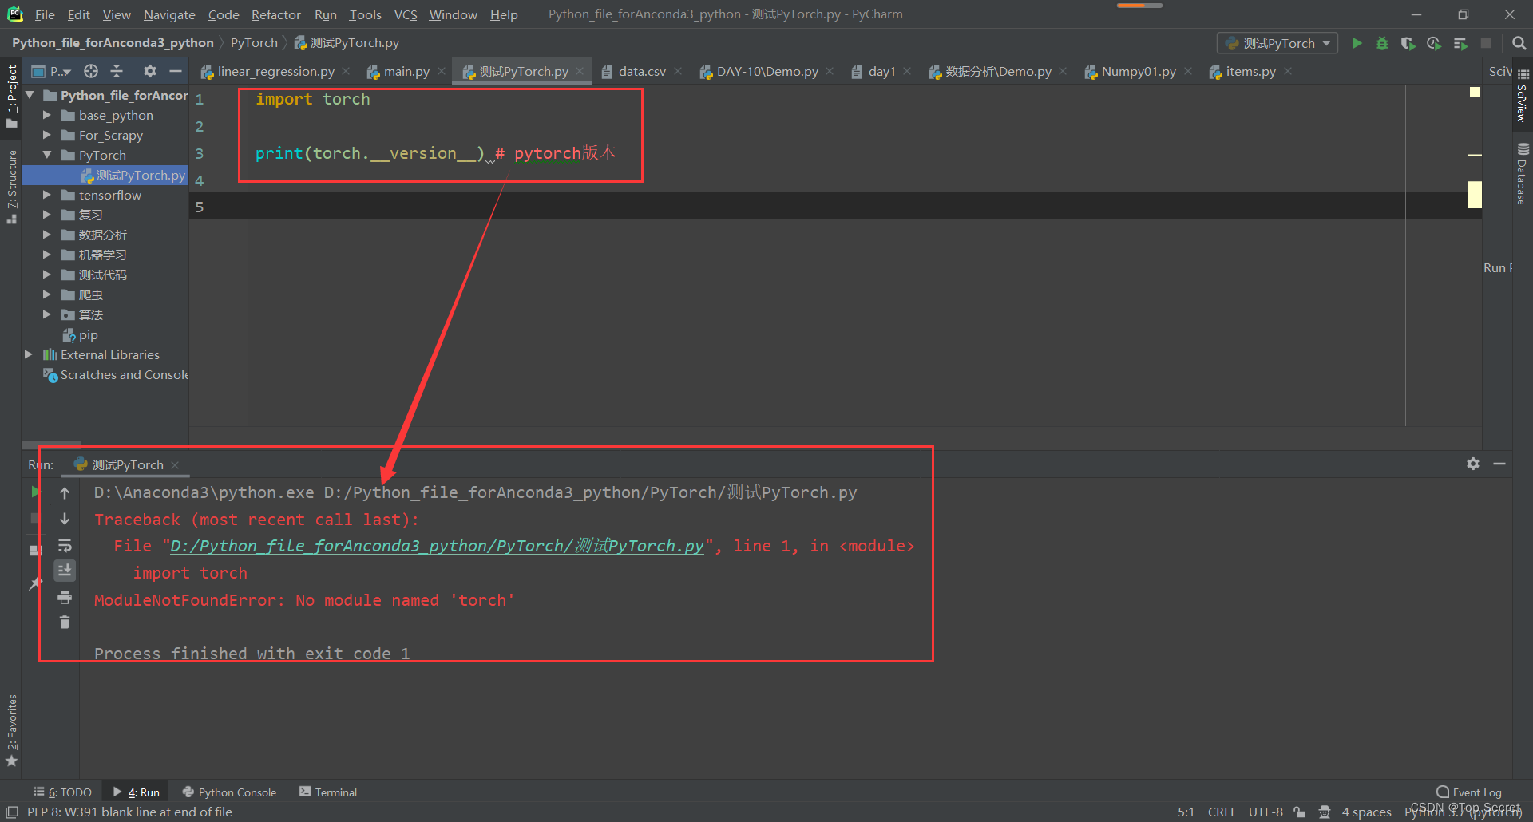
Task: Start debugging with the bug icon
Action: coord(1382,43)
